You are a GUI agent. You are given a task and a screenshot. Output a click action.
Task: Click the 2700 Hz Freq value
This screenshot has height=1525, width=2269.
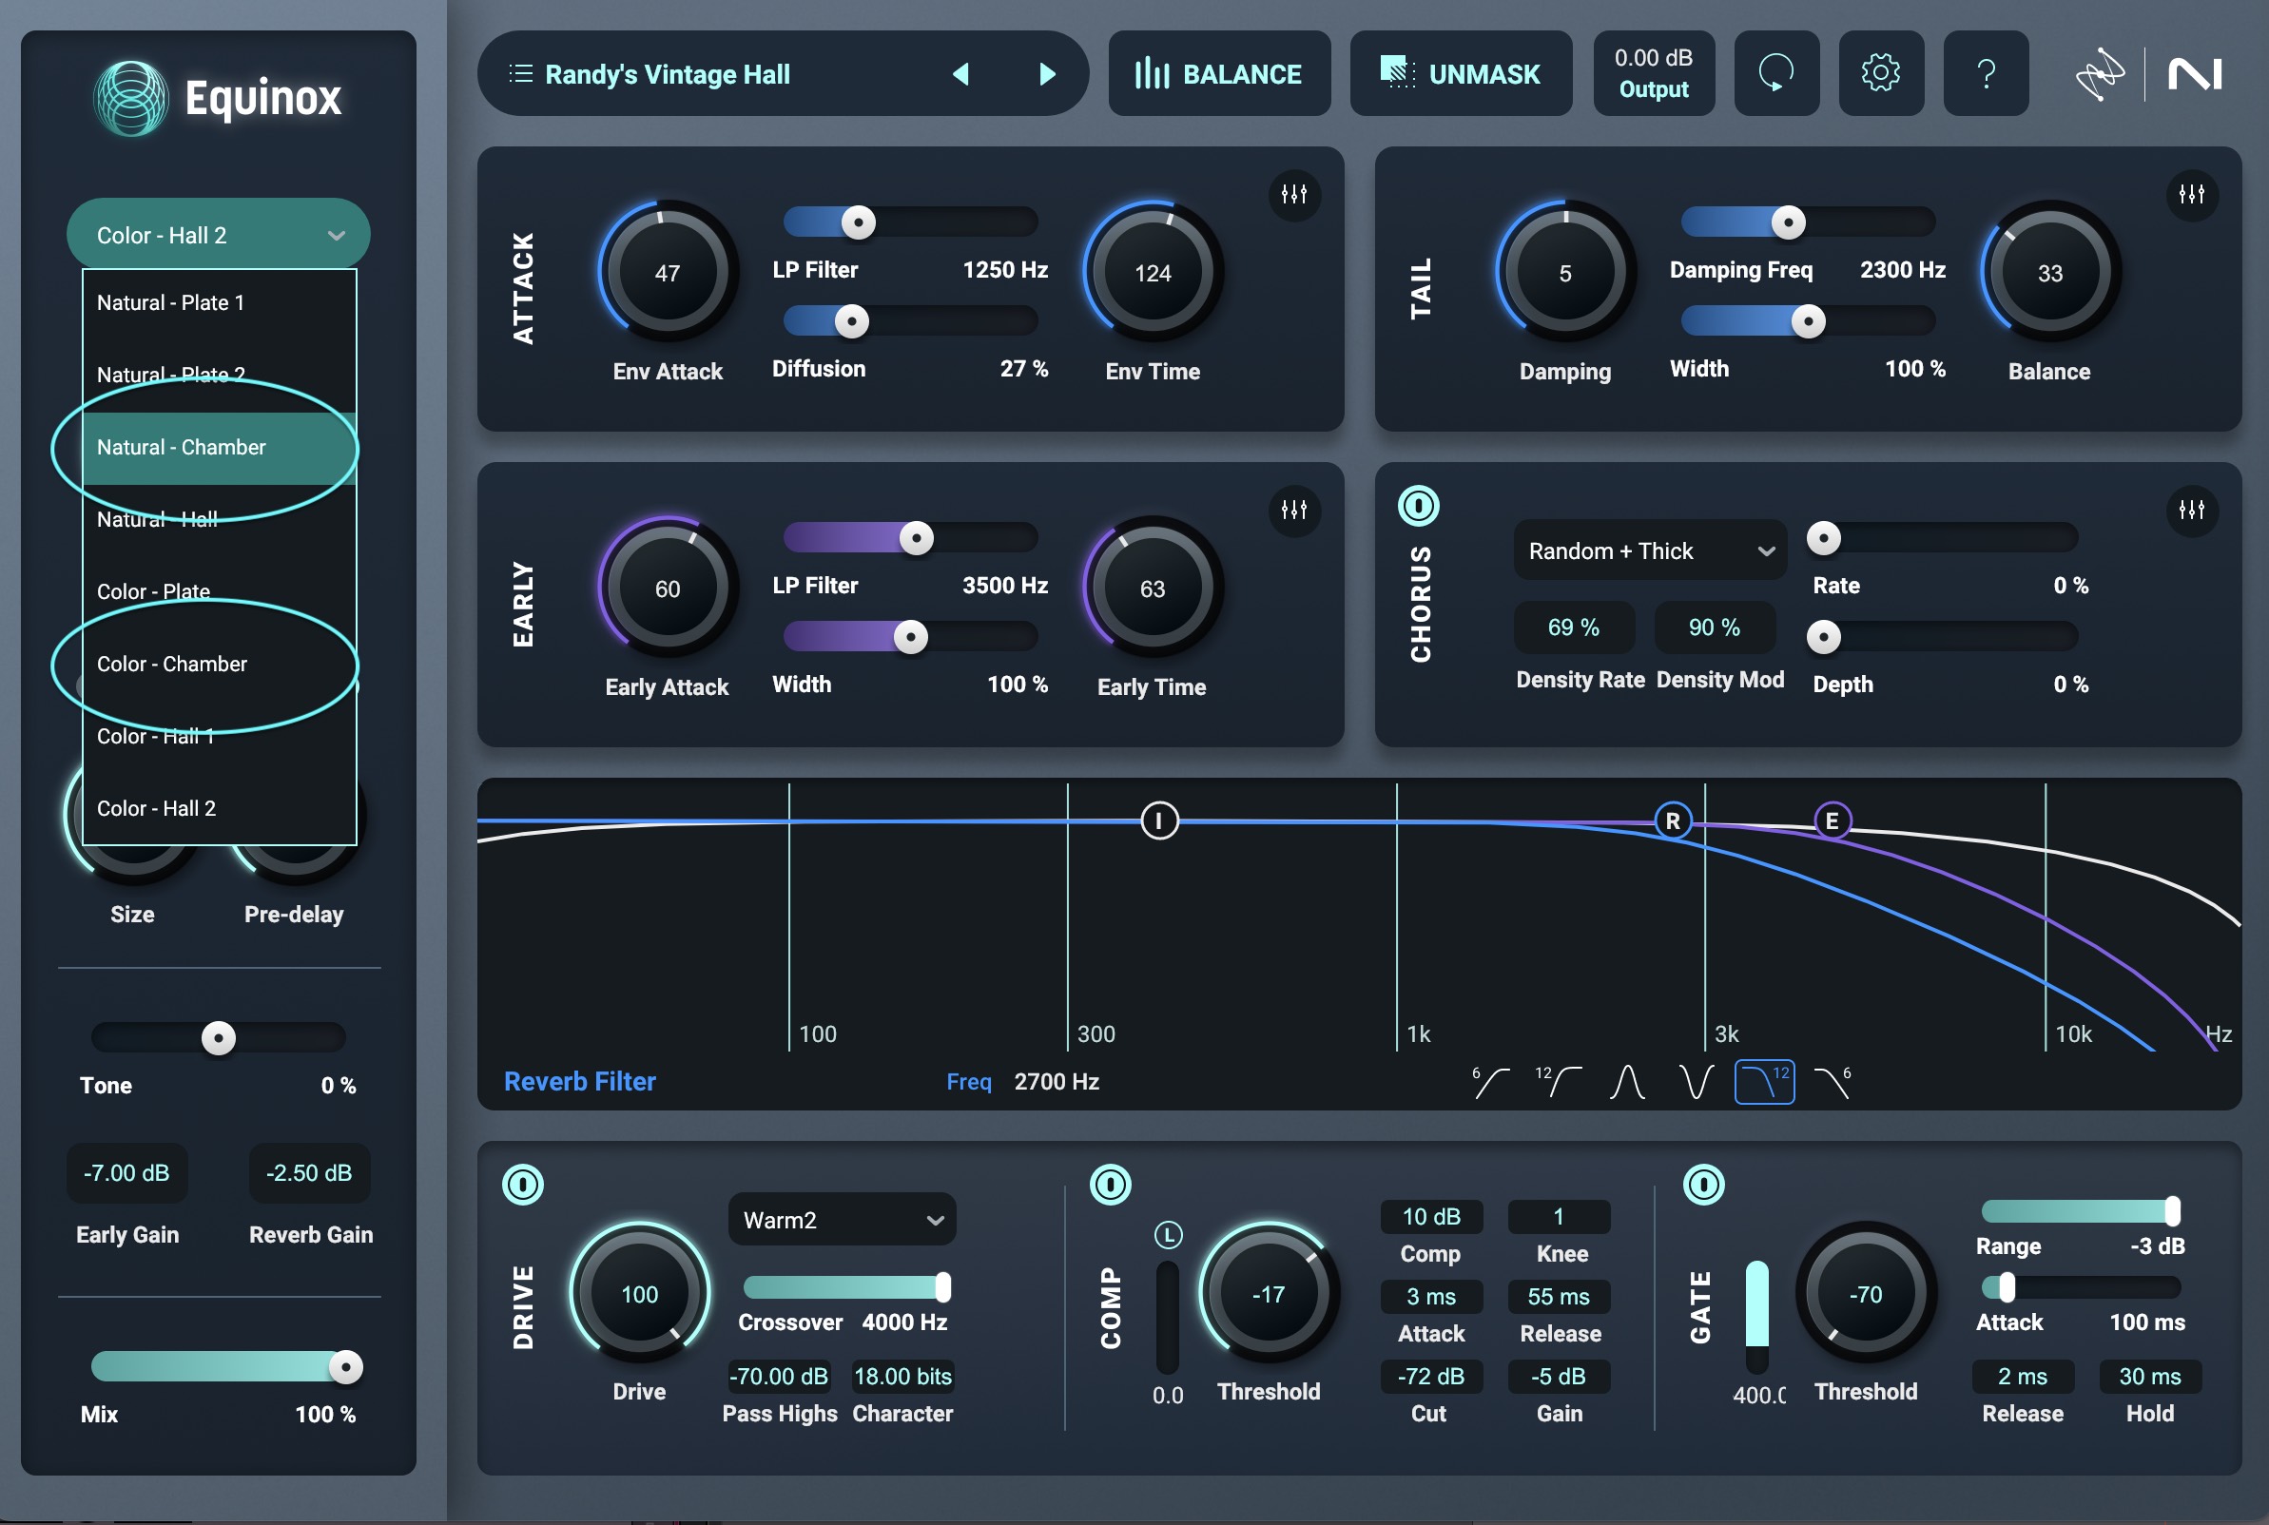[1057, 1082]
